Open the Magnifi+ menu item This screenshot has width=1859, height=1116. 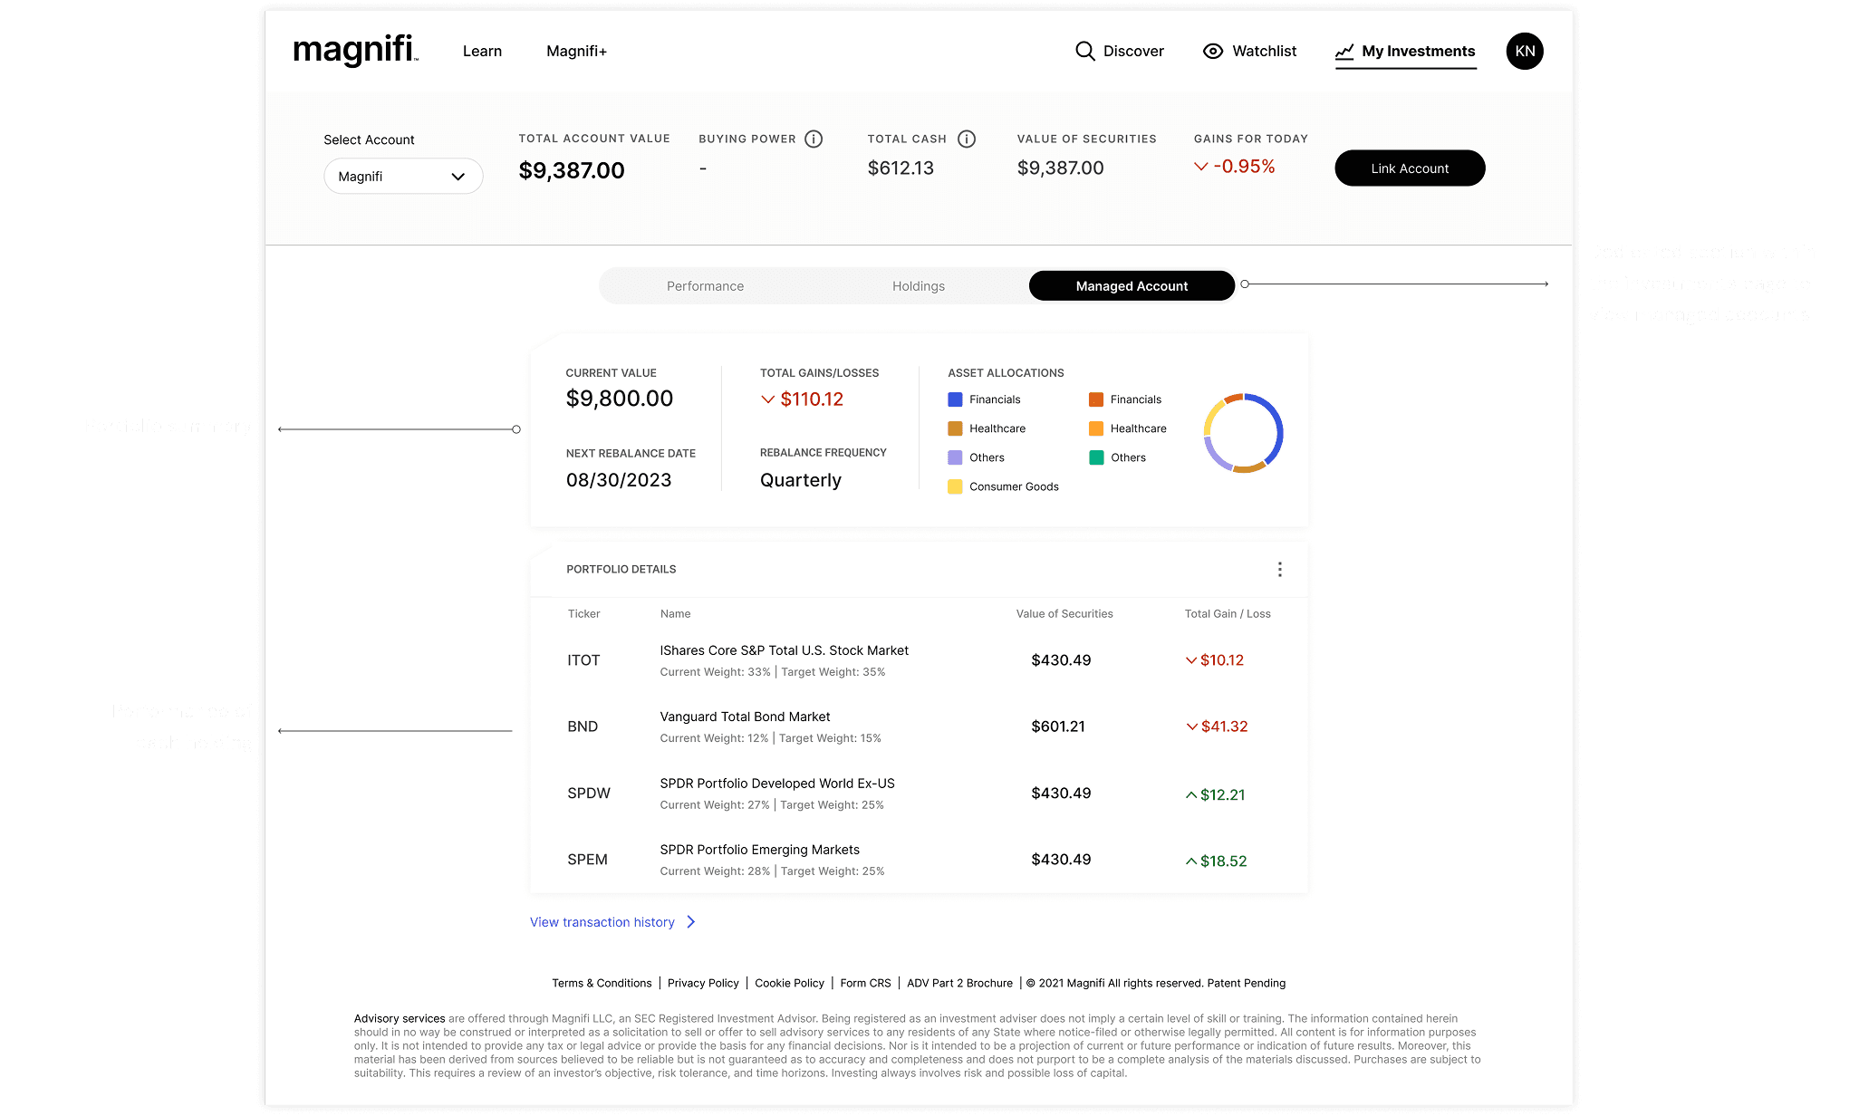click(x=576, y=51)
